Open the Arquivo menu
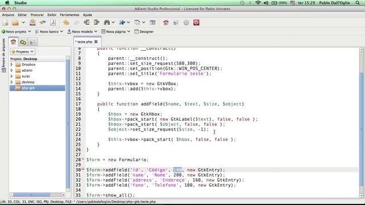Screen dimensions: 365x205 click(8, 15)
